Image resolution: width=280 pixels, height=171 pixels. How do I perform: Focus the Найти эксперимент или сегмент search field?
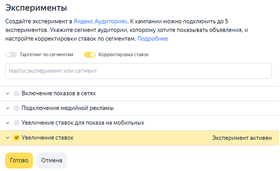[x=138, y=71]
